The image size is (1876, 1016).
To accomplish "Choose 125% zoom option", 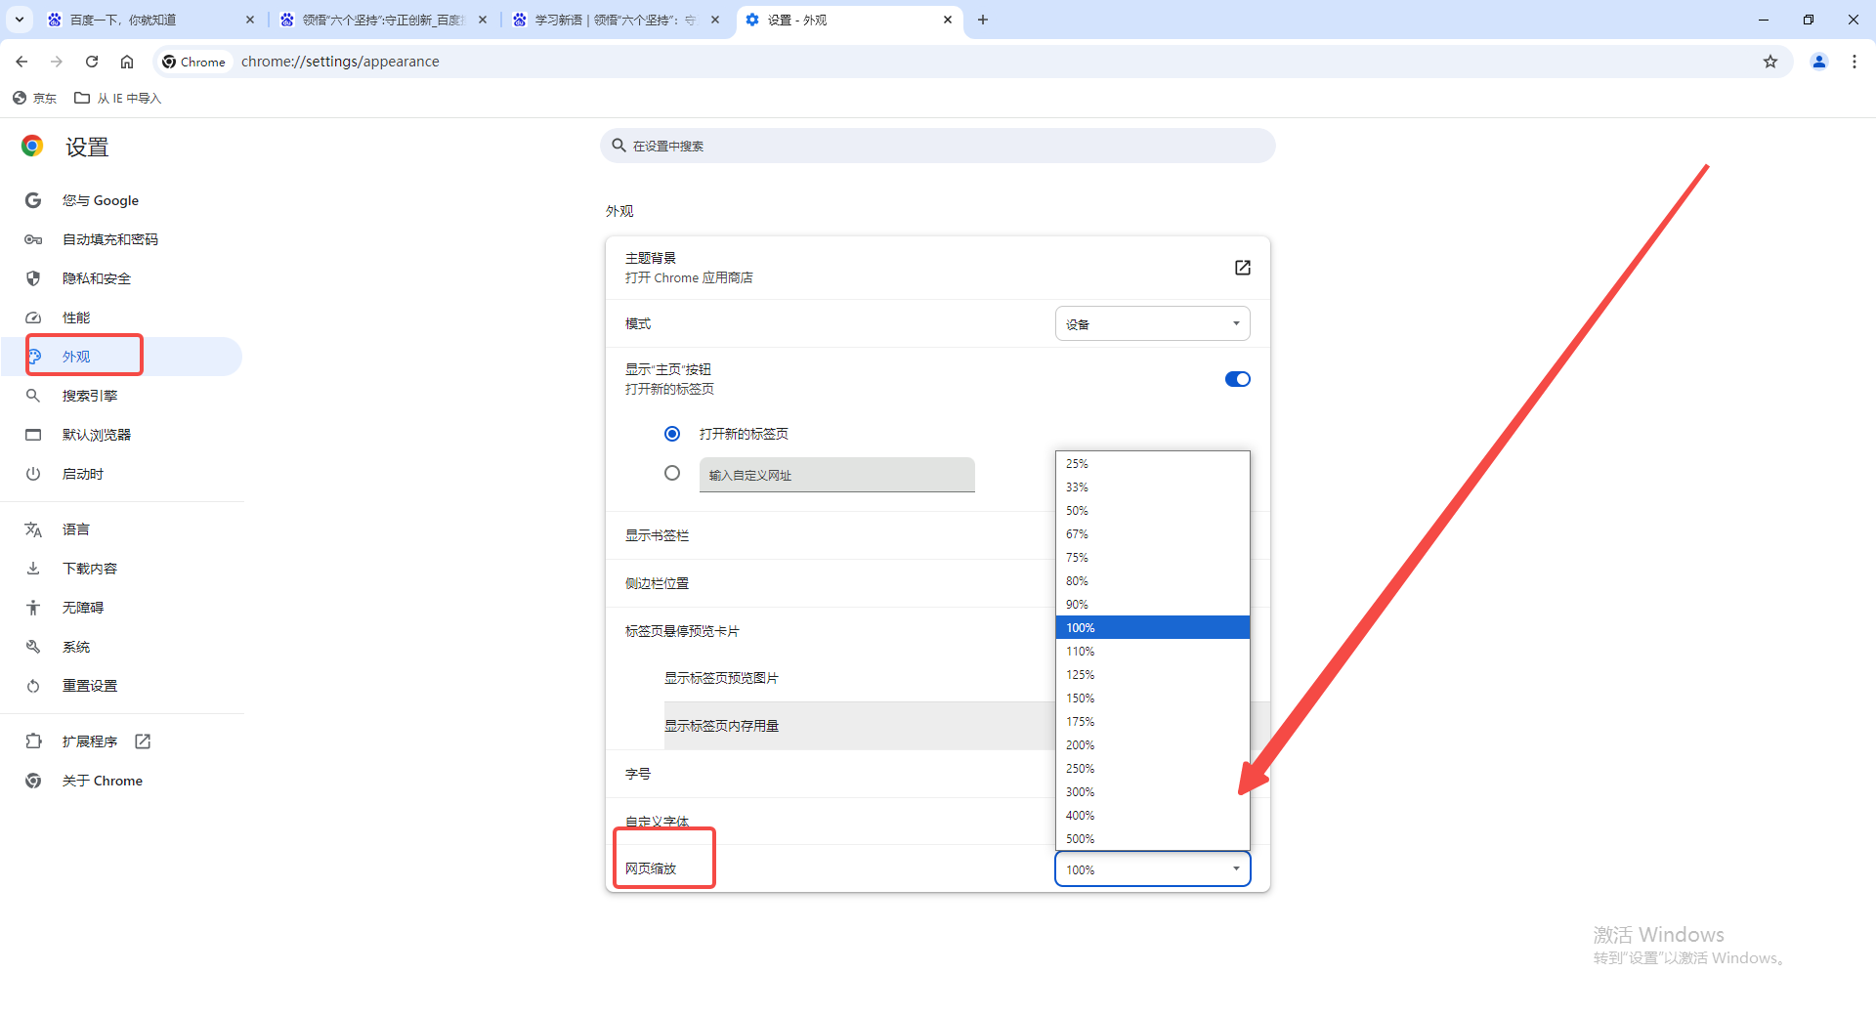I will 1152,675.
